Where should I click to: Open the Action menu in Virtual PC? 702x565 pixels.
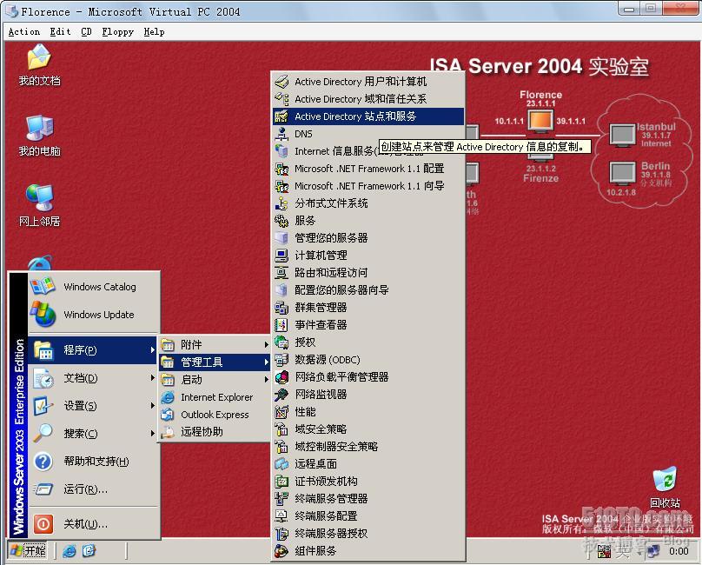24,32
